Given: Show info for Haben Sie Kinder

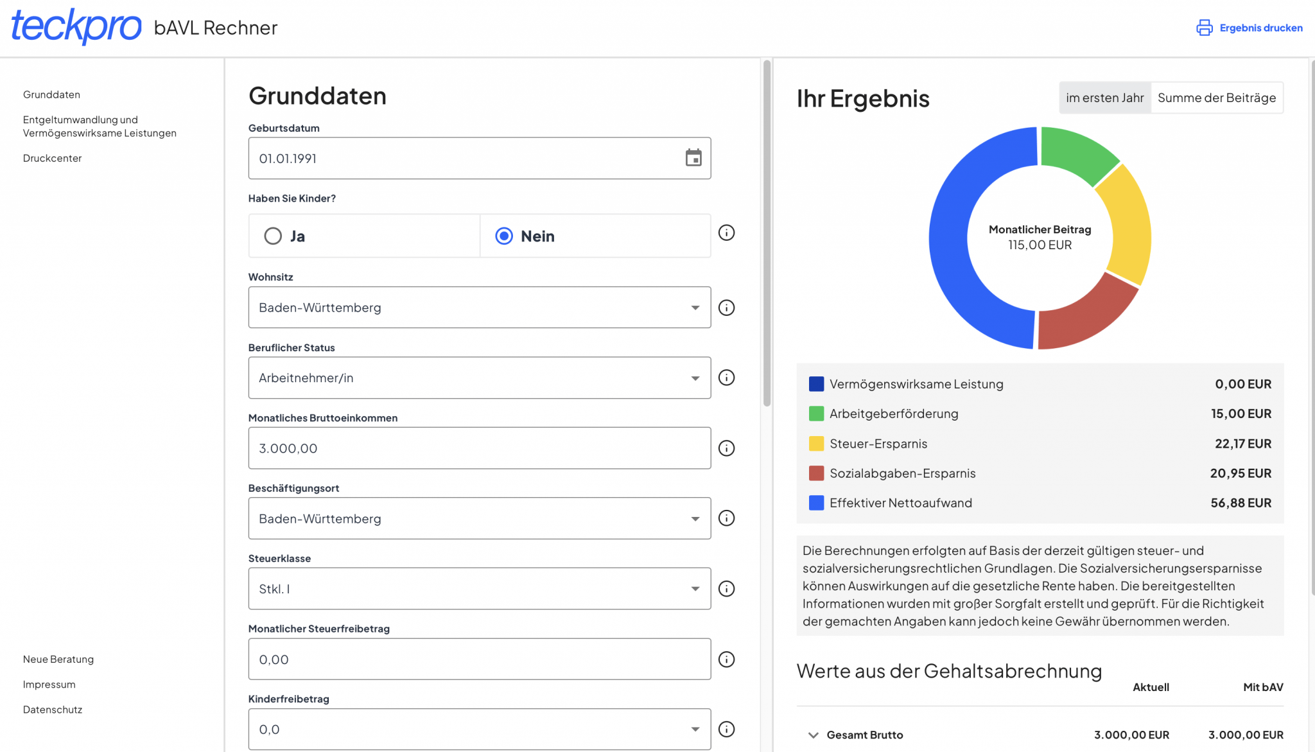Looking at the screenshot, I should coord(726,232).
